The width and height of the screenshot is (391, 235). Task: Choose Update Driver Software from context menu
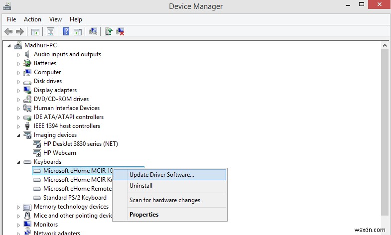161,175
